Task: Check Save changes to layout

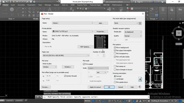Action: [x=115, y=70]
